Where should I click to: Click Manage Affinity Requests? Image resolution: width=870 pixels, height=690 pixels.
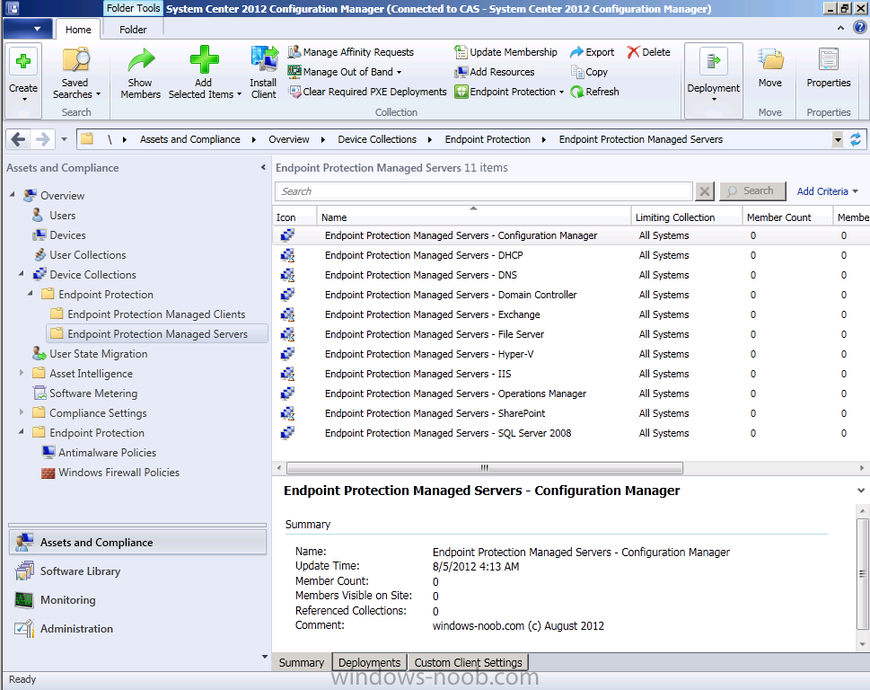[351, 52]
